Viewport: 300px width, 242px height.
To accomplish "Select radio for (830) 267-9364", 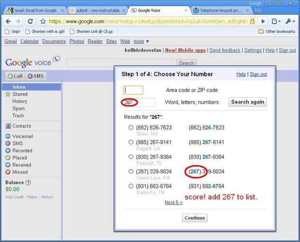I will point(131,157).
